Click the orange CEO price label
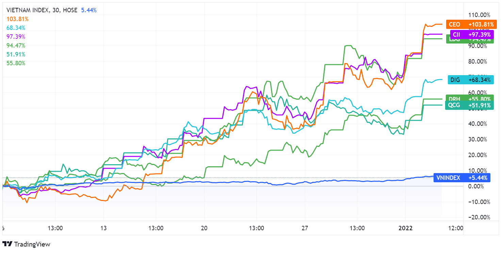 tap(468, 24)
